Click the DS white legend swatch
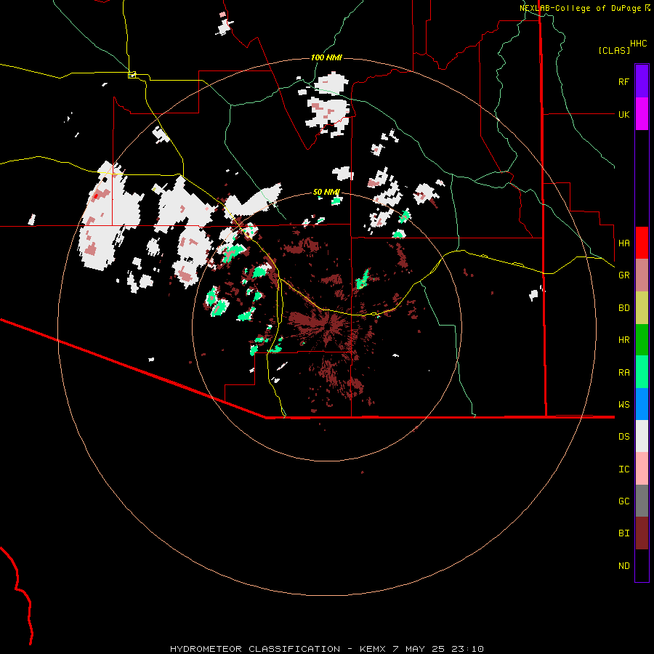This screenshot has height=654, width=654. (x=642, y=436)
